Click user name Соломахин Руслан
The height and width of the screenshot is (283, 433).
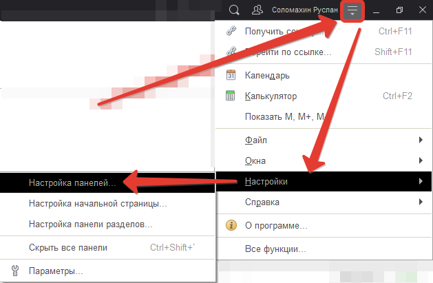(x=304, y=10)
